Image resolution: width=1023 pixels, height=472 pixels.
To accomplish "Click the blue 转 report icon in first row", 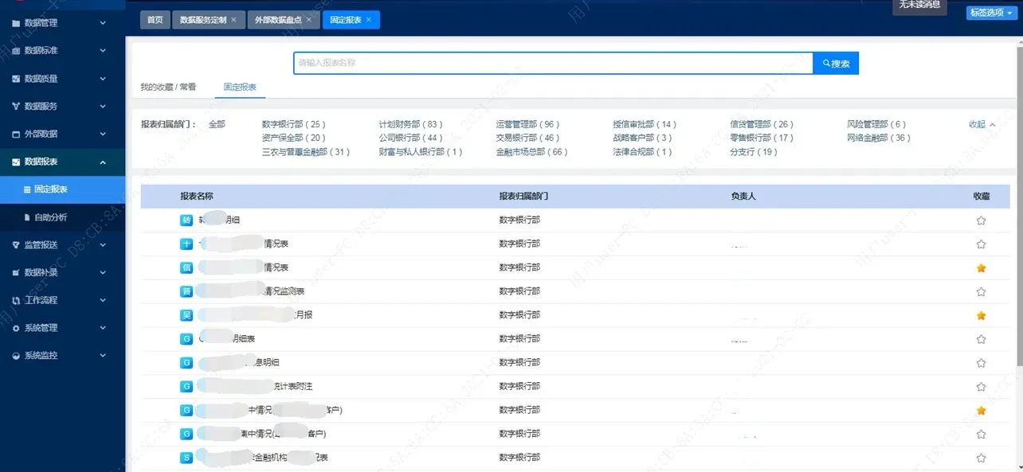I will (x=186, y=220).
